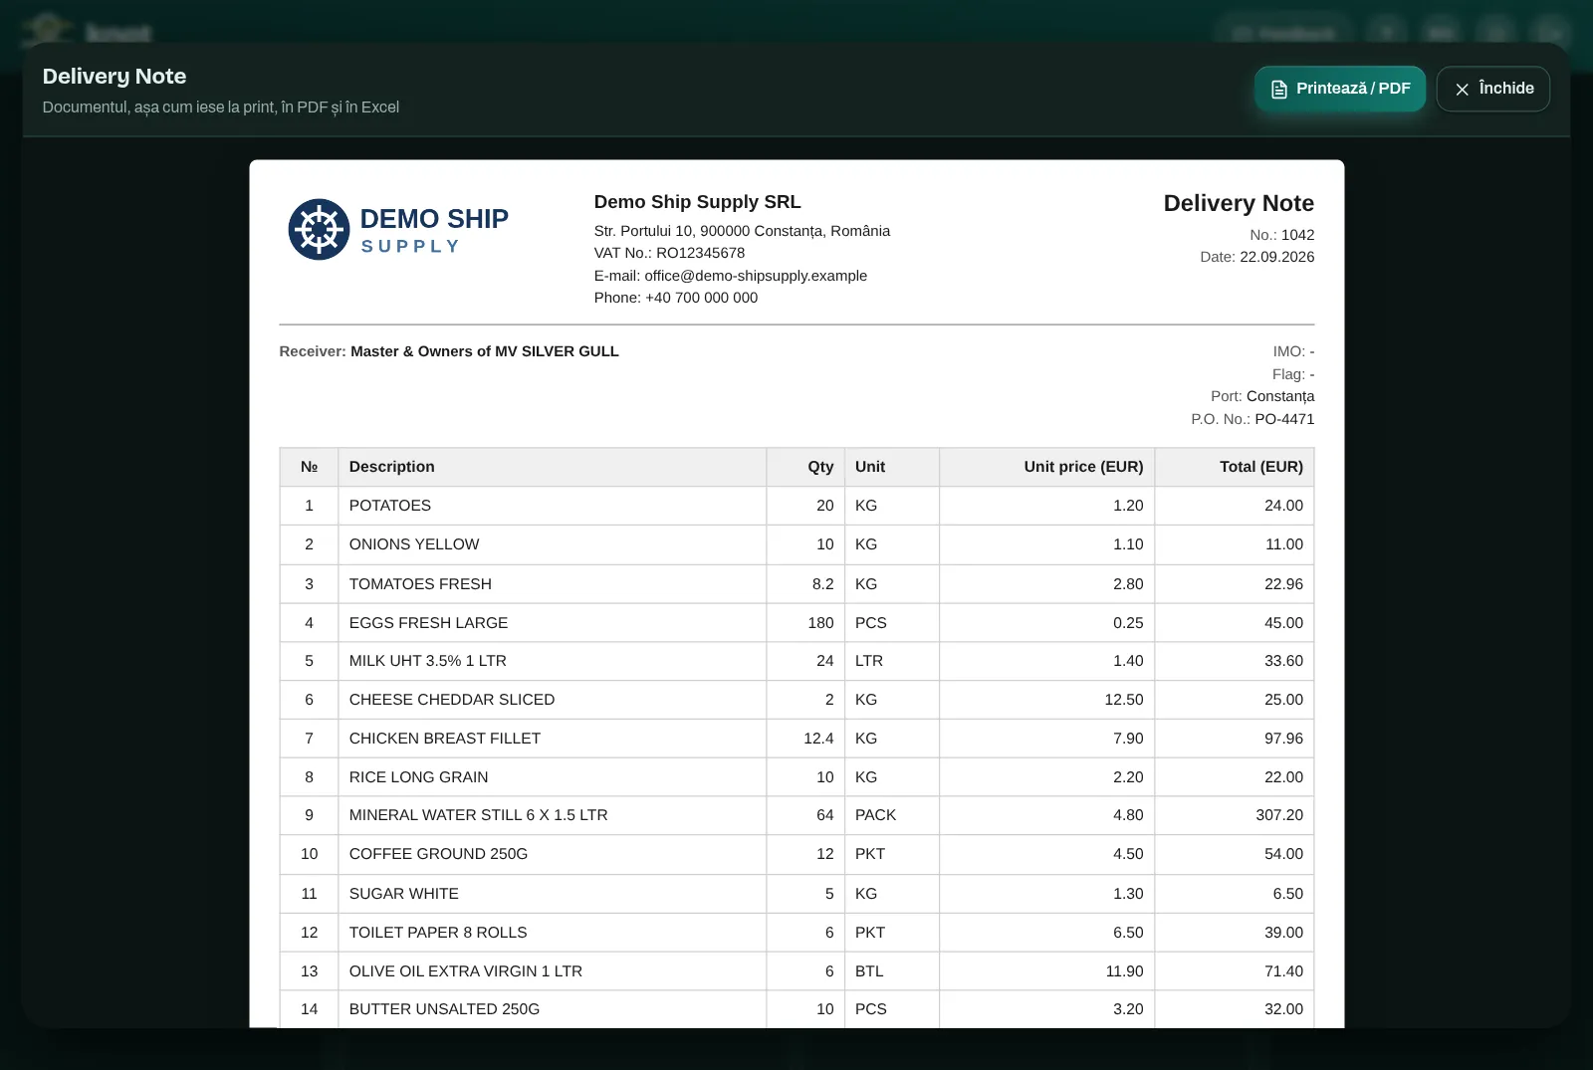Close the Delivery Note preview with Închide

1492,89
